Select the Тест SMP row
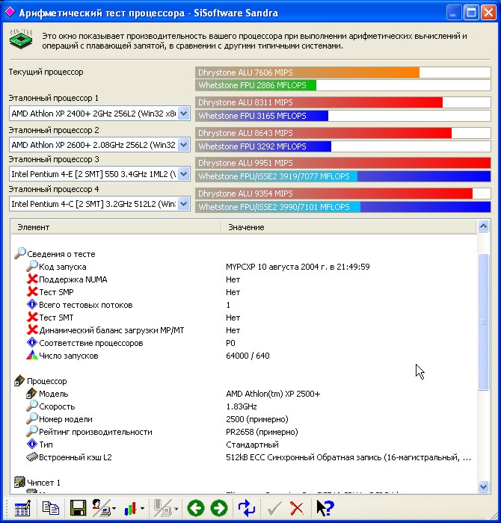Screen dimensions: 501x523 [244, 292]
